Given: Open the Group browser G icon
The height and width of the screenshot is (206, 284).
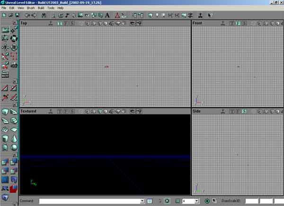Looking at the screenshot, I should pos(61,15).
